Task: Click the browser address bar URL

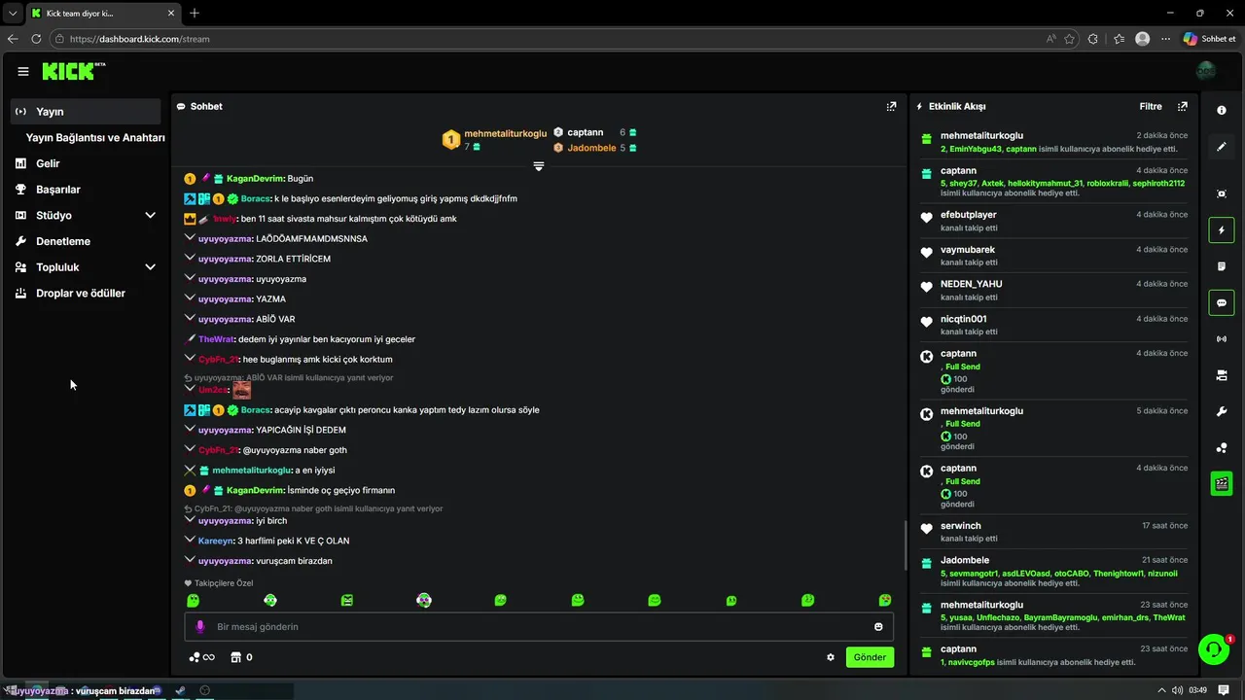Action: (140, 39)
